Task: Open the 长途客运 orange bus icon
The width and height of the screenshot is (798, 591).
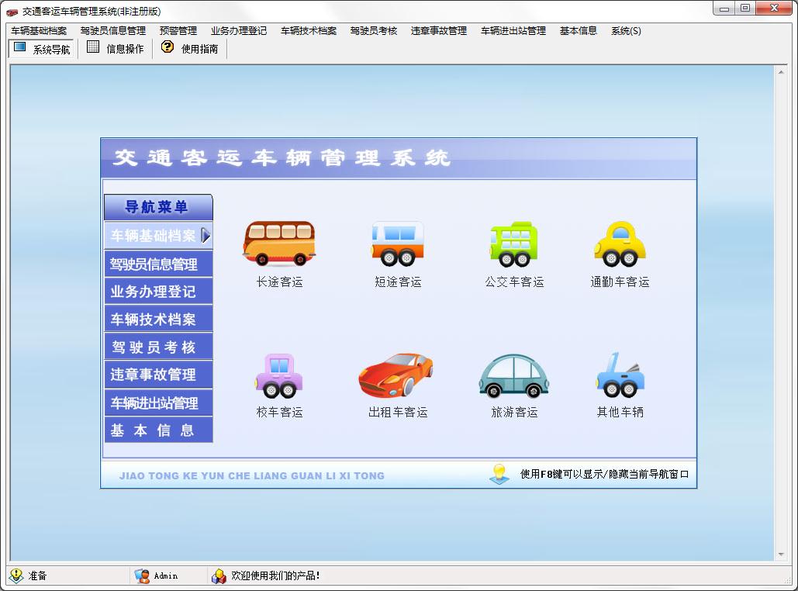Action: 279,244
